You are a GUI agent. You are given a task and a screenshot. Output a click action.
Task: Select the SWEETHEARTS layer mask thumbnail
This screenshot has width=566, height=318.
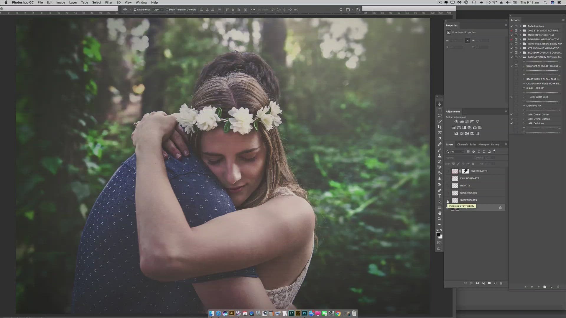465,171
